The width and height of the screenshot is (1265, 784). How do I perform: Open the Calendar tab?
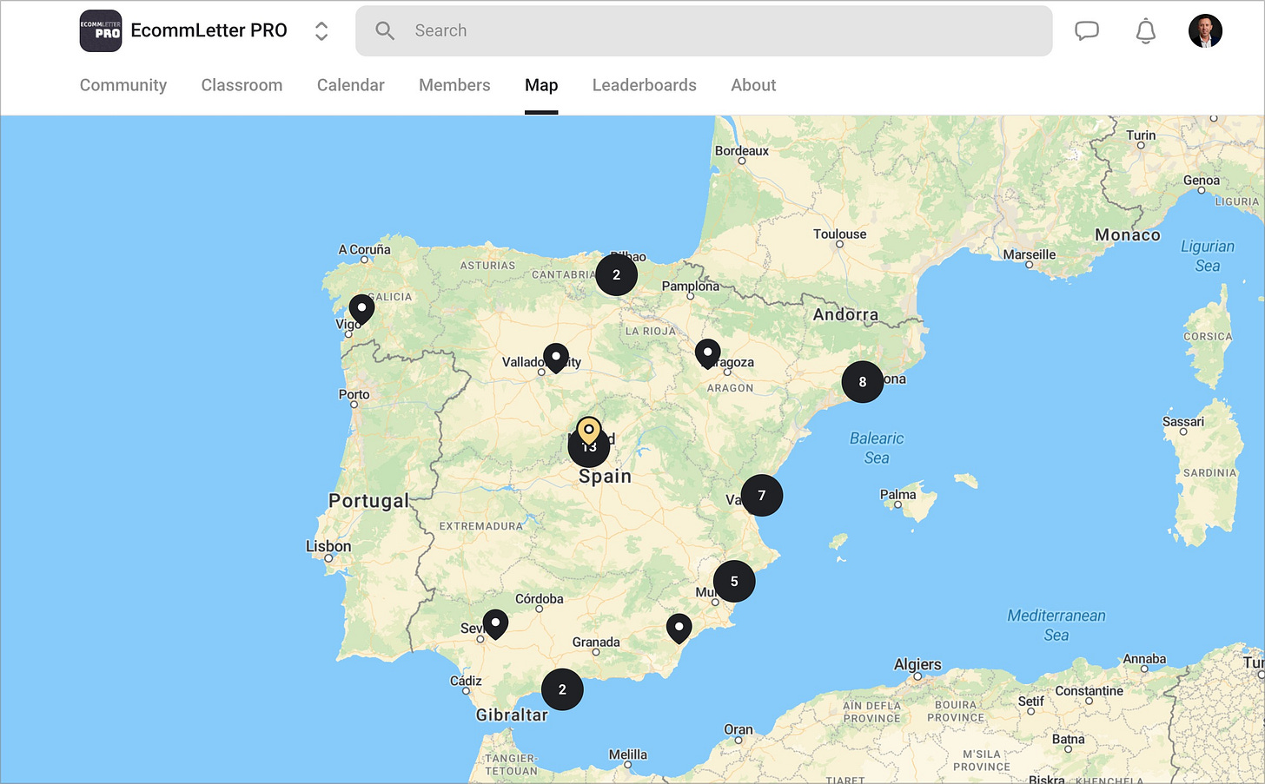[x=350, y=85]
